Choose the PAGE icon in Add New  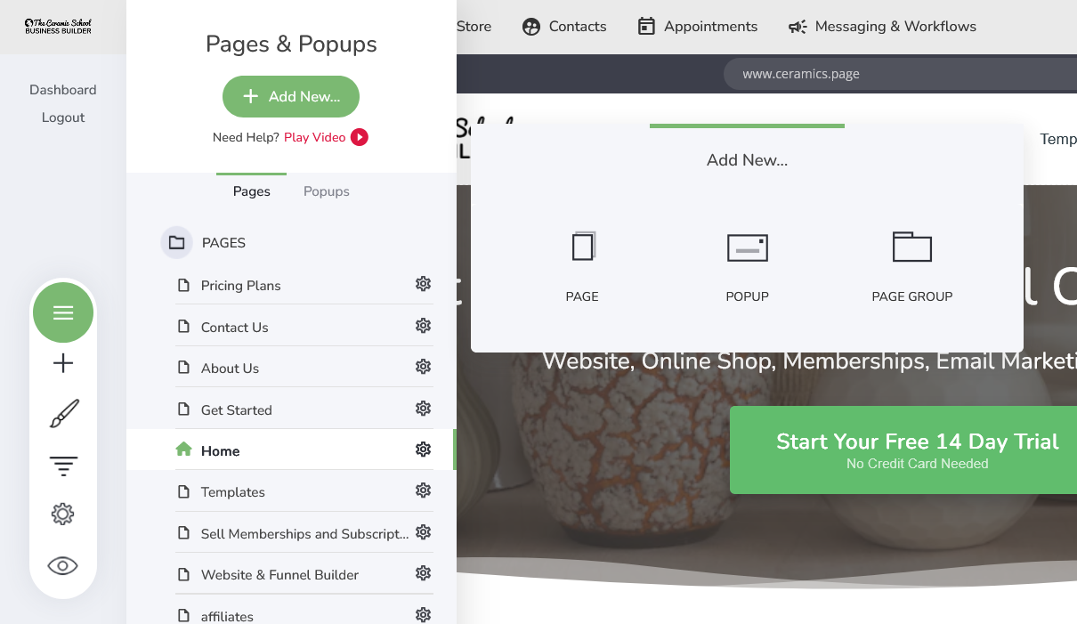pos(583,247)
